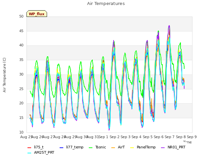The width and height of the screenshot is (212, 159).
Task: Click the blue li77_temp legend swatch
Action: [x=62, y=147]
